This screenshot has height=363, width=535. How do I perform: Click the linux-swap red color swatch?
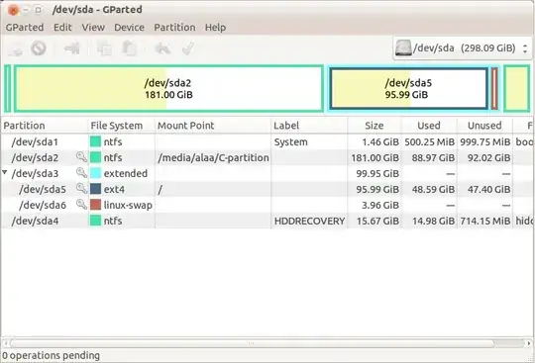(x=95, y=205)
